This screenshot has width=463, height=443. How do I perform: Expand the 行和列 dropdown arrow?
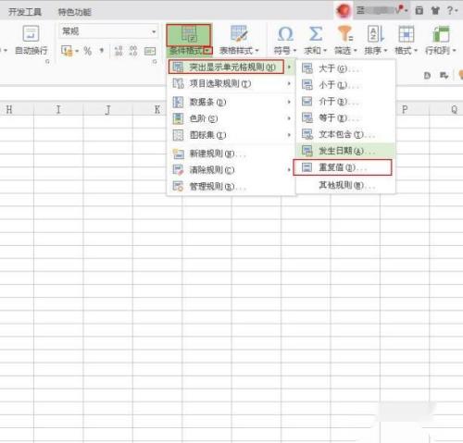point(454,50)
